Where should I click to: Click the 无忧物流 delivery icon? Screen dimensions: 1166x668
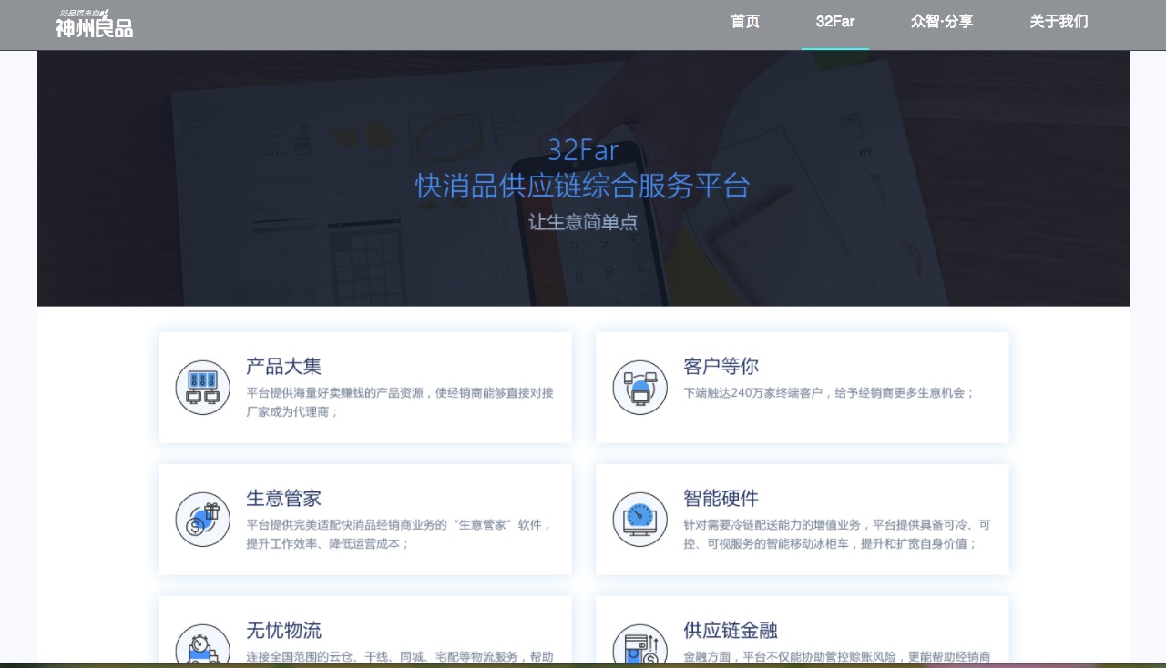[x=202, y=643]
